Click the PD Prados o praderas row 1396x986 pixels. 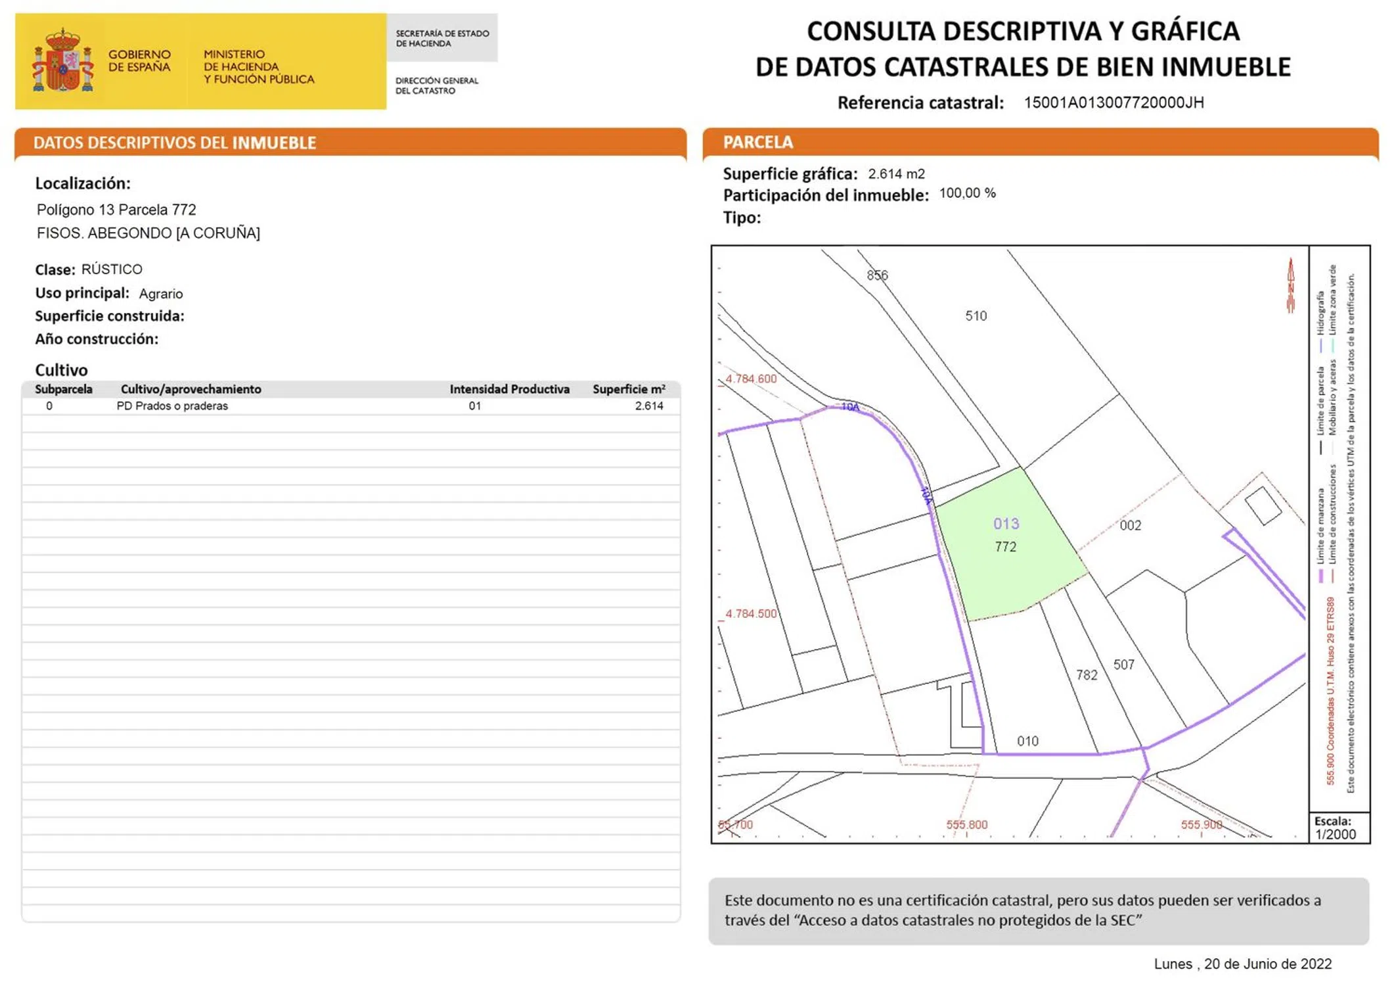point(172,406)
